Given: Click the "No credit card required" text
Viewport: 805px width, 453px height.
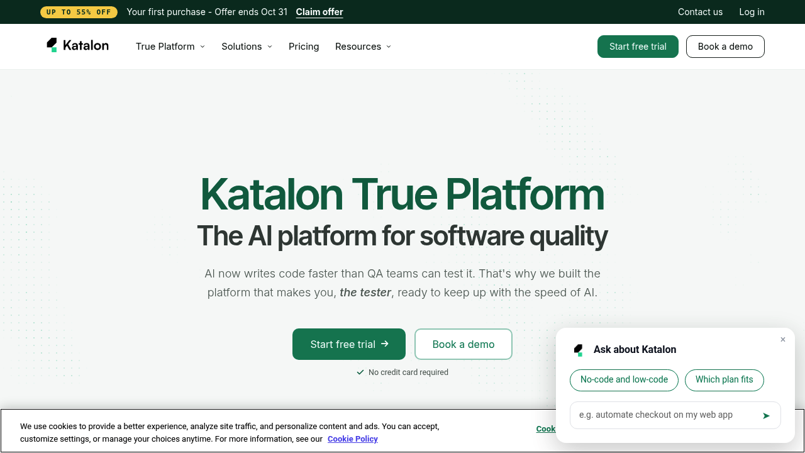Looking at the screenshot, I should (408, 372).
